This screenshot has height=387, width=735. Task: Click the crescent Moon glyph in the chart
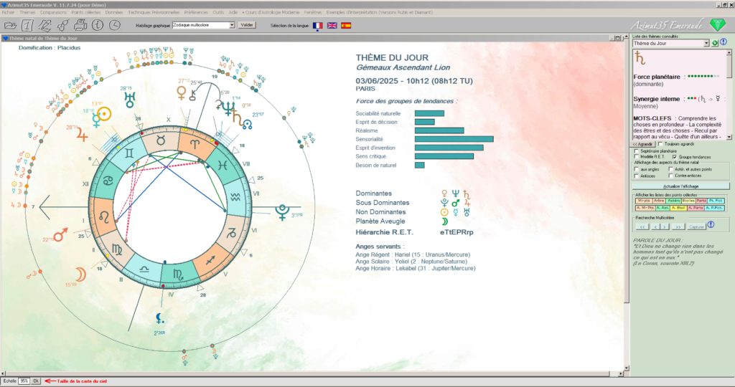[x=81, y=274]
